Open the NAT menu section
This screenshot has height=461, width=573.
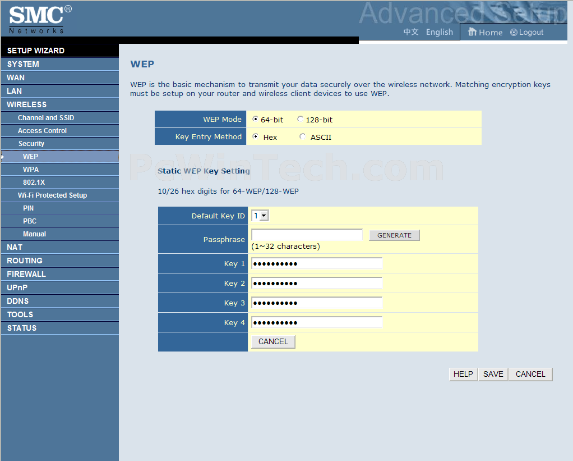coord(60,247)
